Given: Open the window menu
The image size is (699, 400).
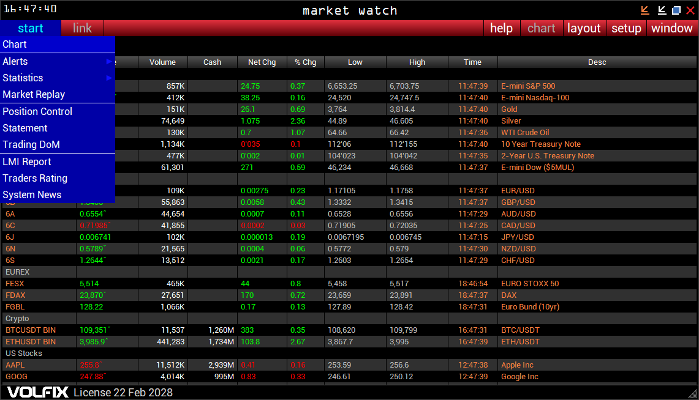Looking at the screenshot, I should [671, 28].
